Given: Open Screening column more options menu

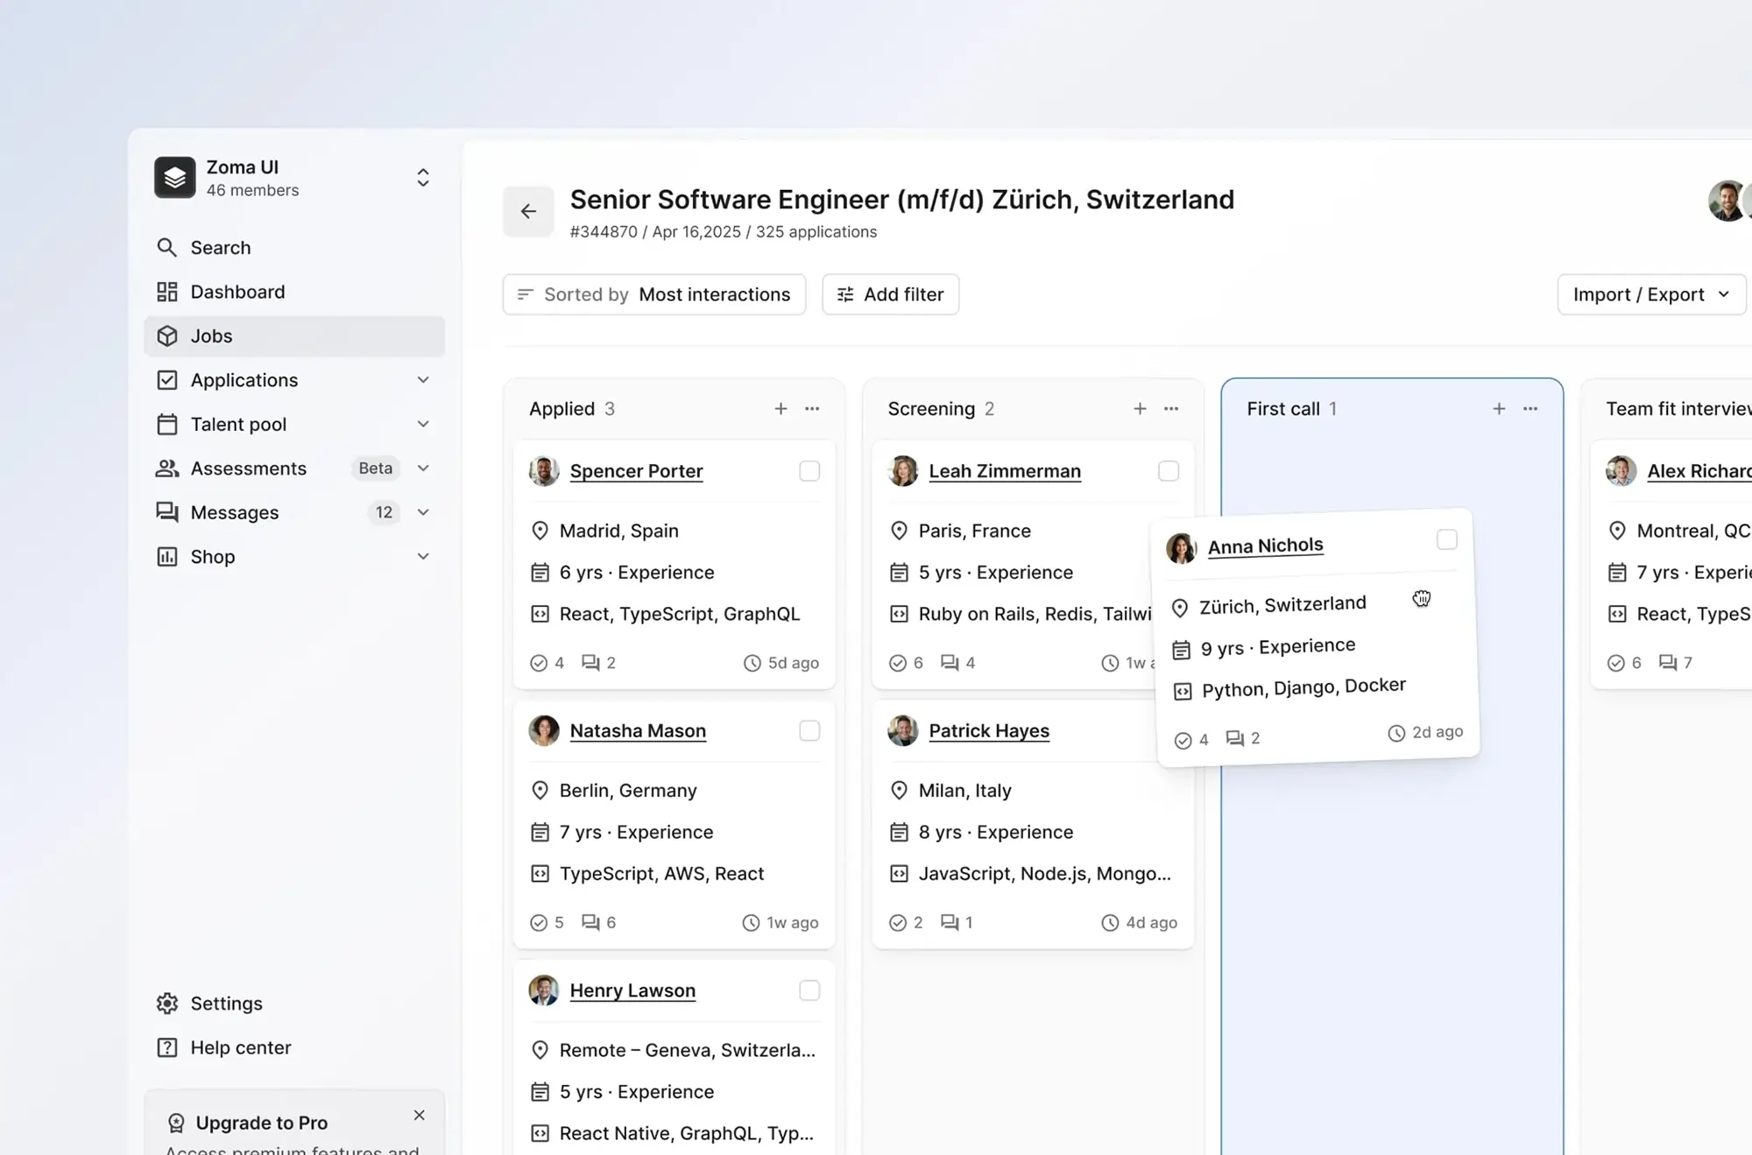Looking at the screenshot, I should [1171, 409].
